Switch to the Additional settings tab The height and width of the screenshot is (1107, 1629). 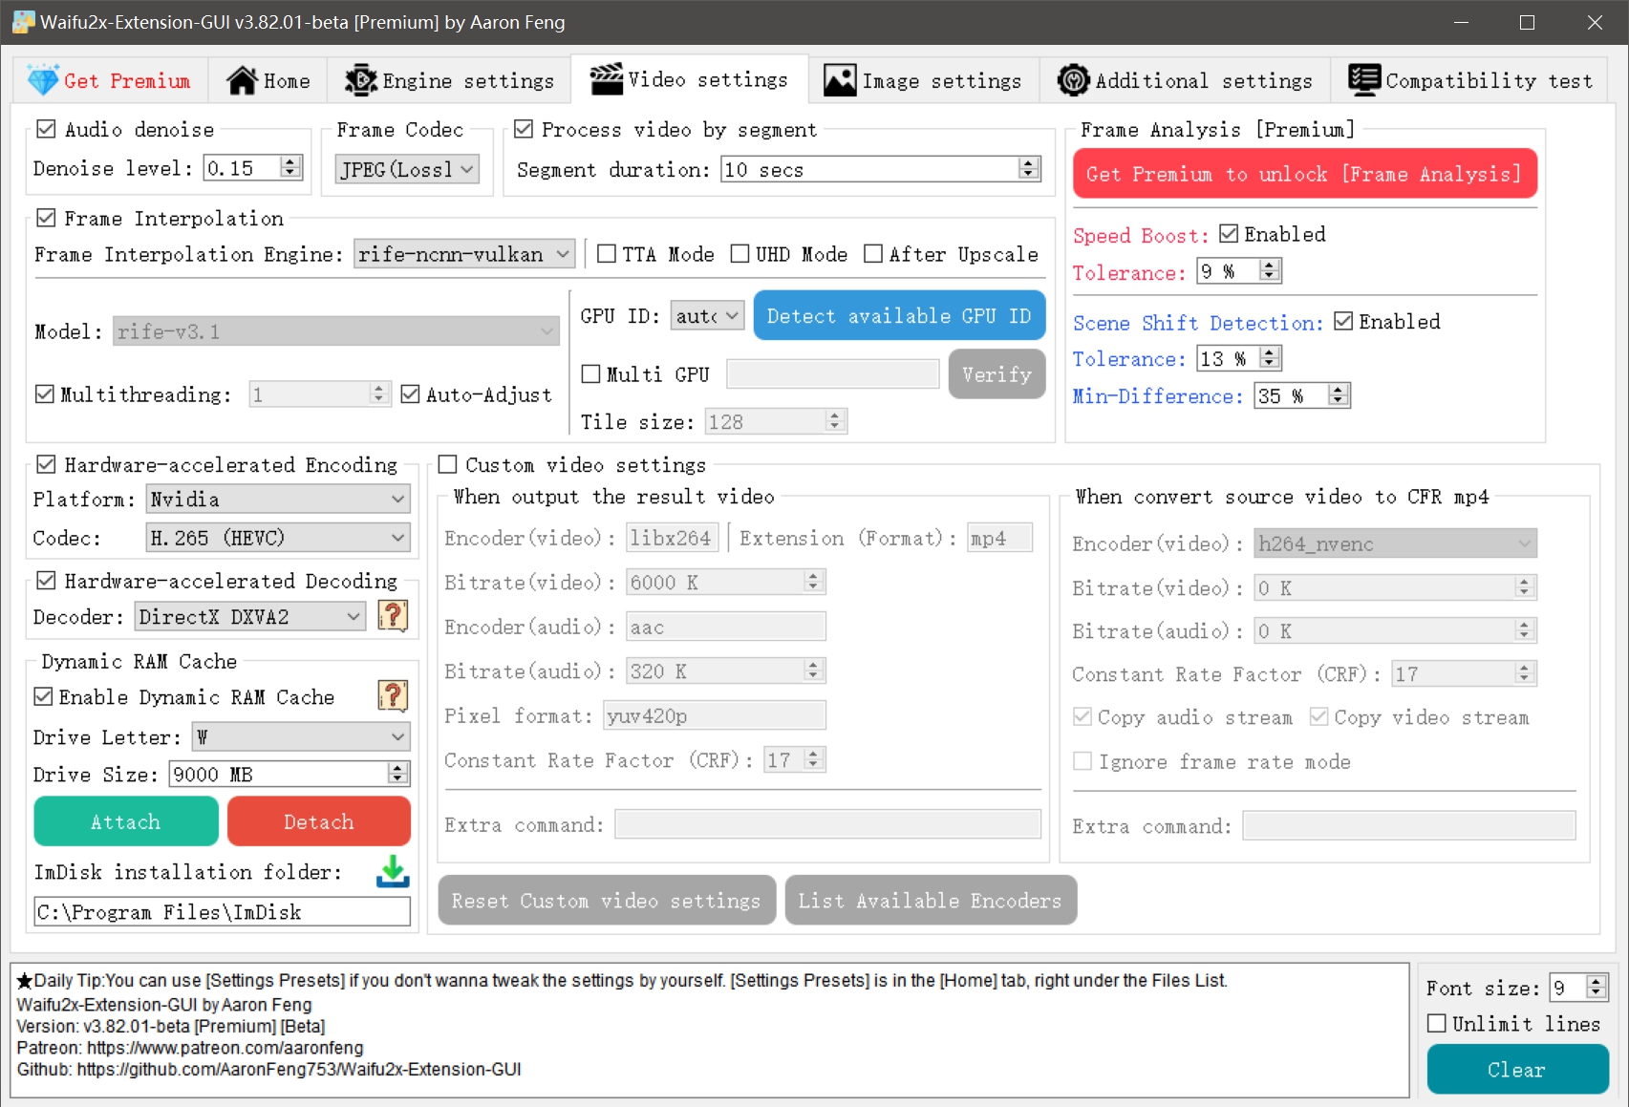point(1186,80)
